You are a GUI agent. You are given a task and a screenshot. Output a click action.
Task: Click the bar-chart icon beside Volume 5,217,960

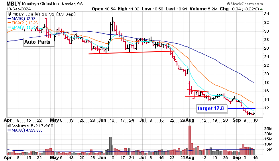coord(9,126)
